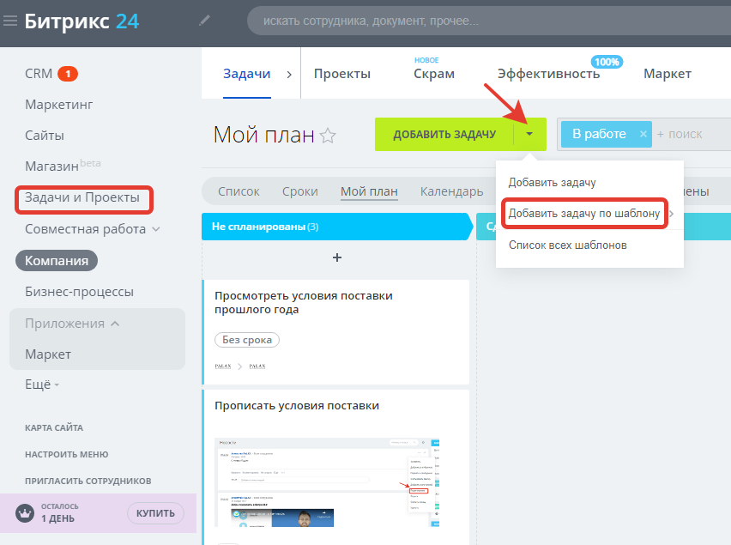The width and height of the screenshot is (731, 545).
Task: Open Маркетинг section
Action: [x=58, y=105]
